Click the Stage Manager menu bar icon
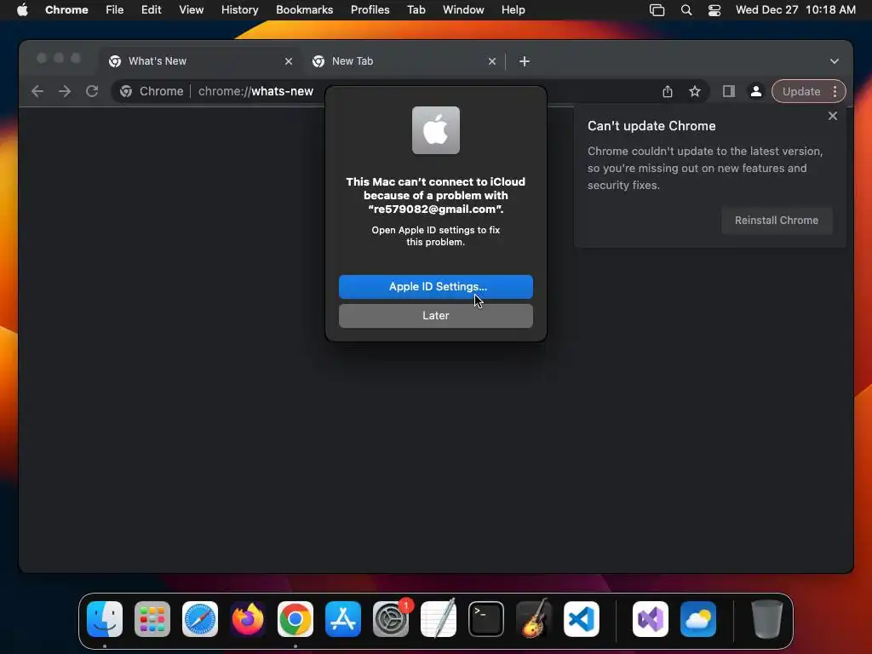 click(657, 10)
